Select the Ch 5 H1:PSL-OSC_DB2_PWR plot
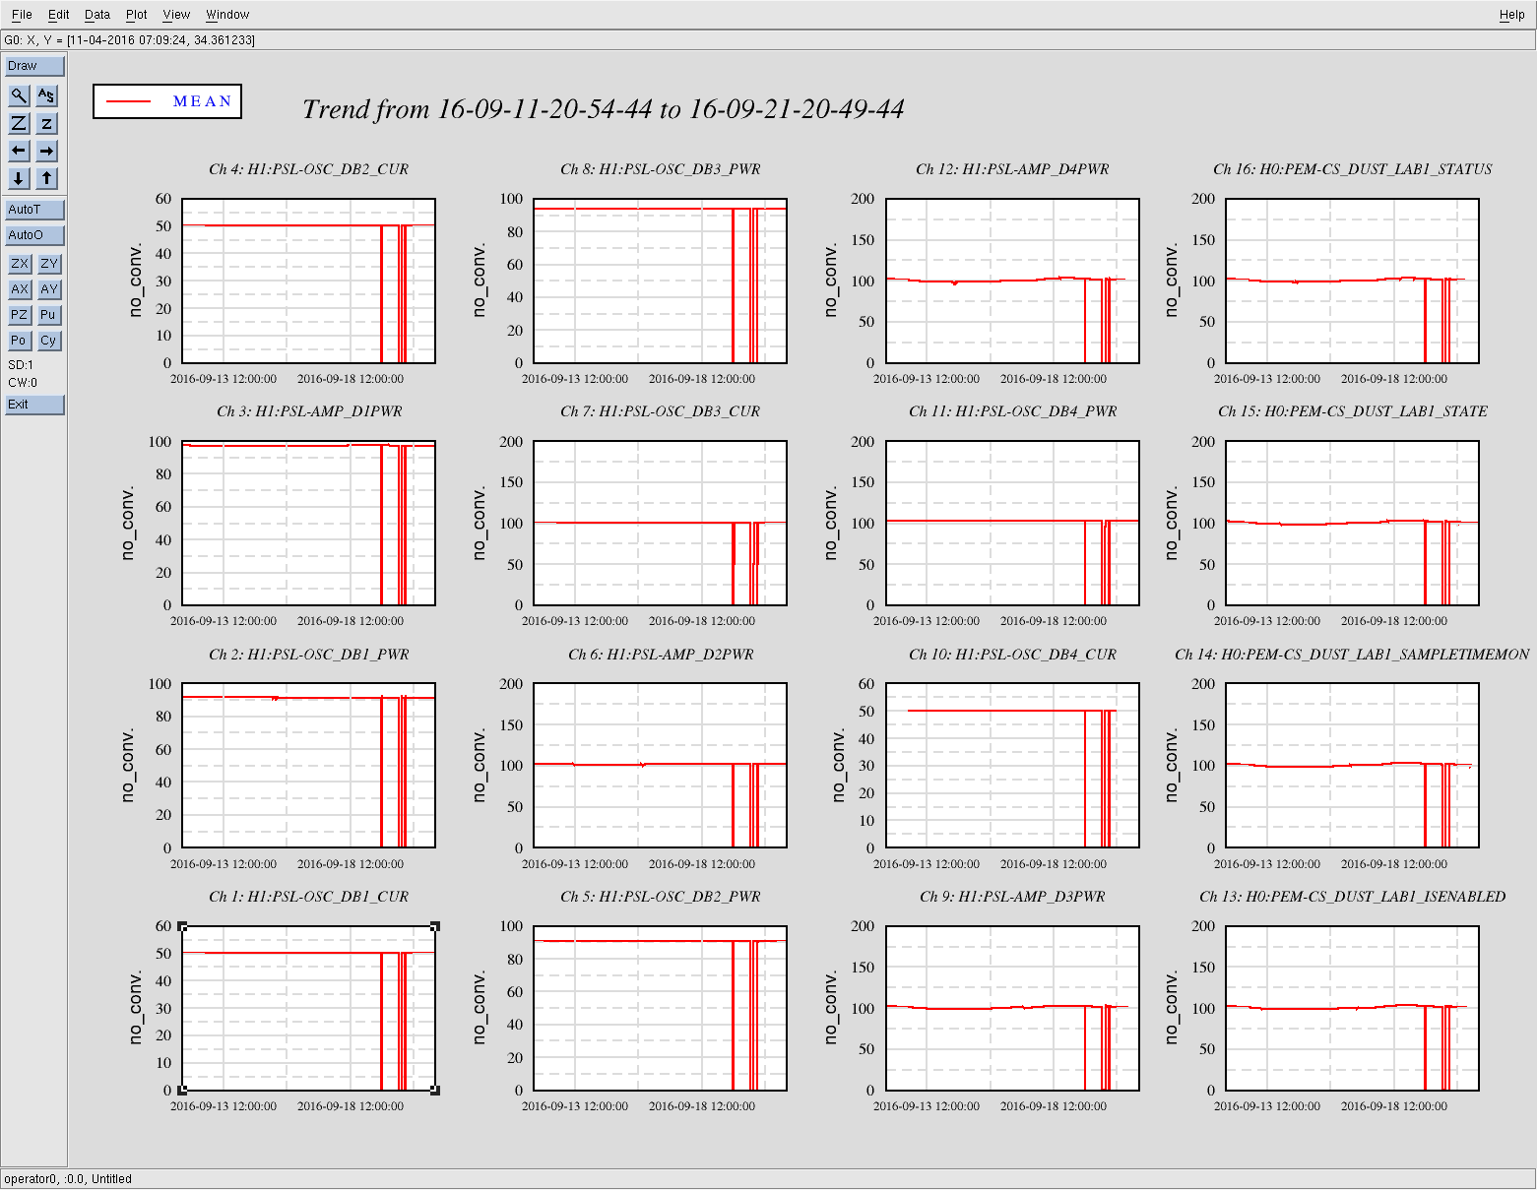 (x=660, y=1008)
